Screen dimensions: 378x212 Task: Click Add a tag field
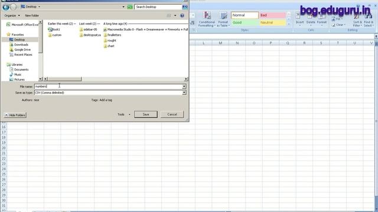106,100
